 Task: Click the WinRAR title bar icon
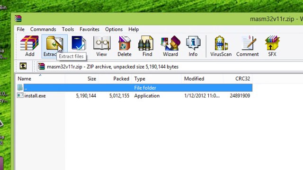point(18,19)
